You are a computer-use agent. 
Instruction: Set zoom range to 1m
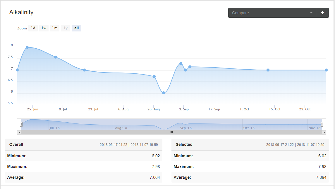pos(55,28)
